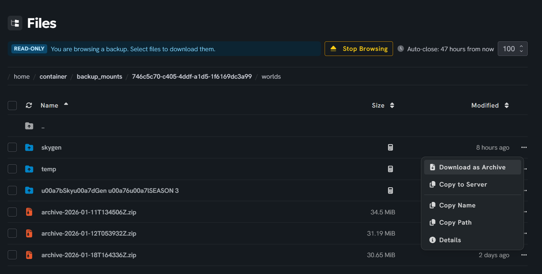Click the Stop Browsing button

359,49
